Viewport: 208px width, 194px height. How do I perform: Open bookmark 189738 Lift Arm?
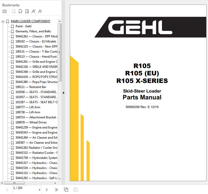coord(28,112)
